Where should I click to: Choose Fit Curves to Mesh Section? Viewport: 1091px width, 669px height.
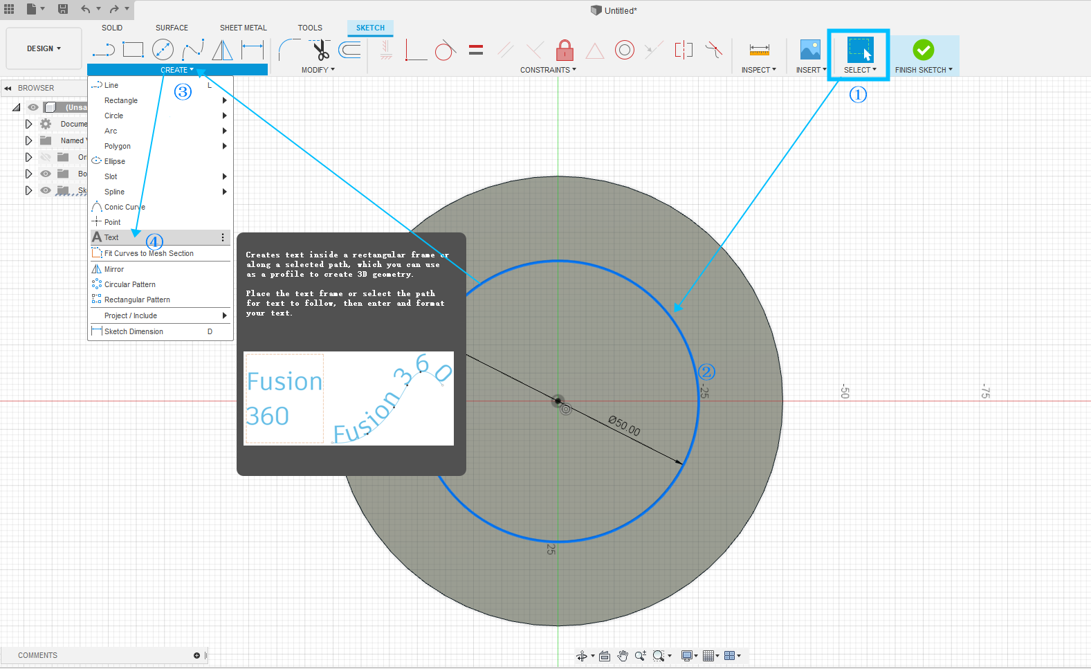coord(161,253)
